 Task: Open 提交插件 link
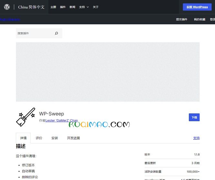[x=182, y=19]
